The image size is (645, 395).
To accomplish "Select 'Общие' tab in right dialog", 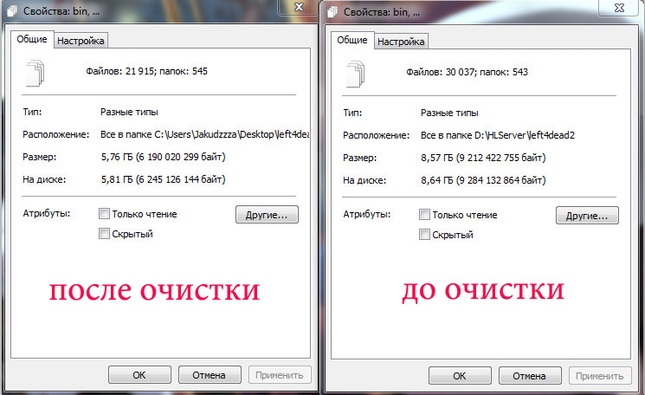I will [352, 40].
